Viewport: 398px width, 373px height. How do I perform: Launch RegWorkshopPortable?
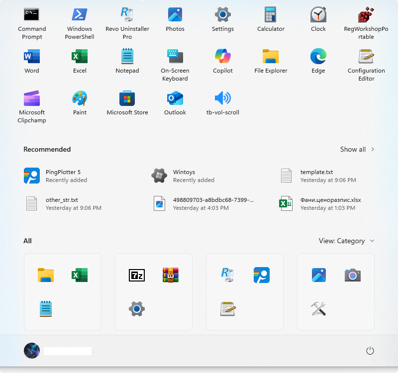[366, 23]
